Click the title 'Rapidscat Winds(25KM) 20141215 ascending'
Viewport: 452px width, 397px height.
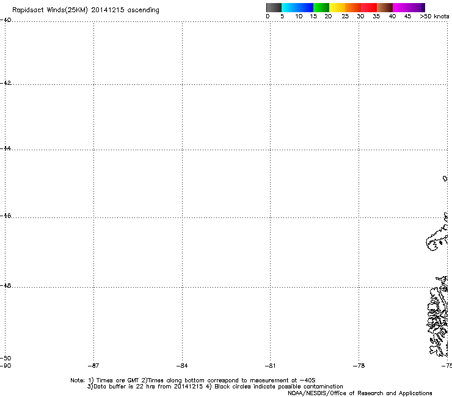click(86, 10)
